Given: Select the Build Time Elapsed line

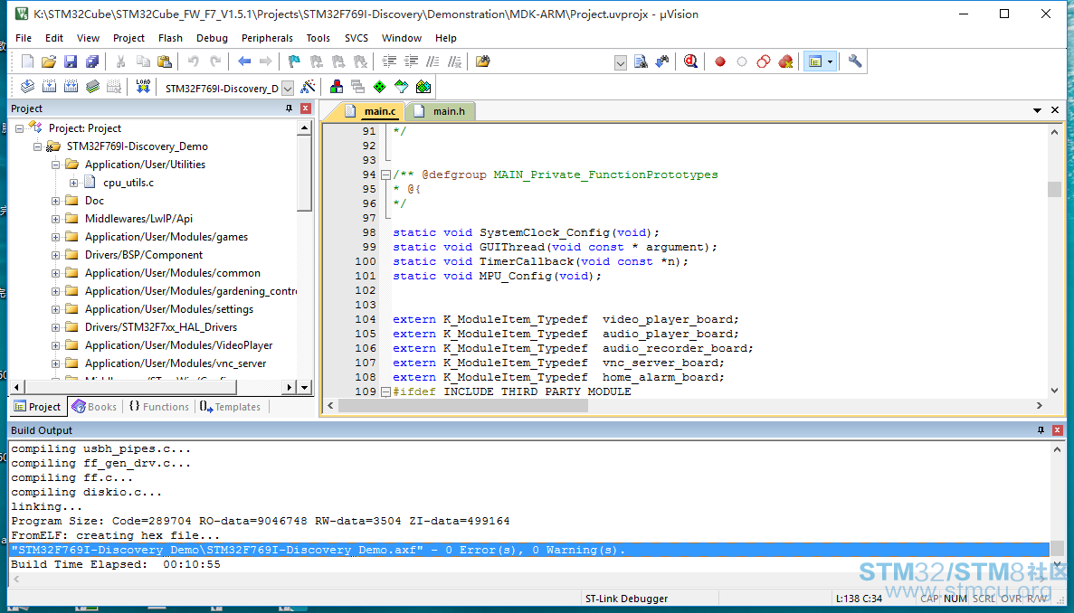Looking at the screenshot, I should (x=116, y=564).
